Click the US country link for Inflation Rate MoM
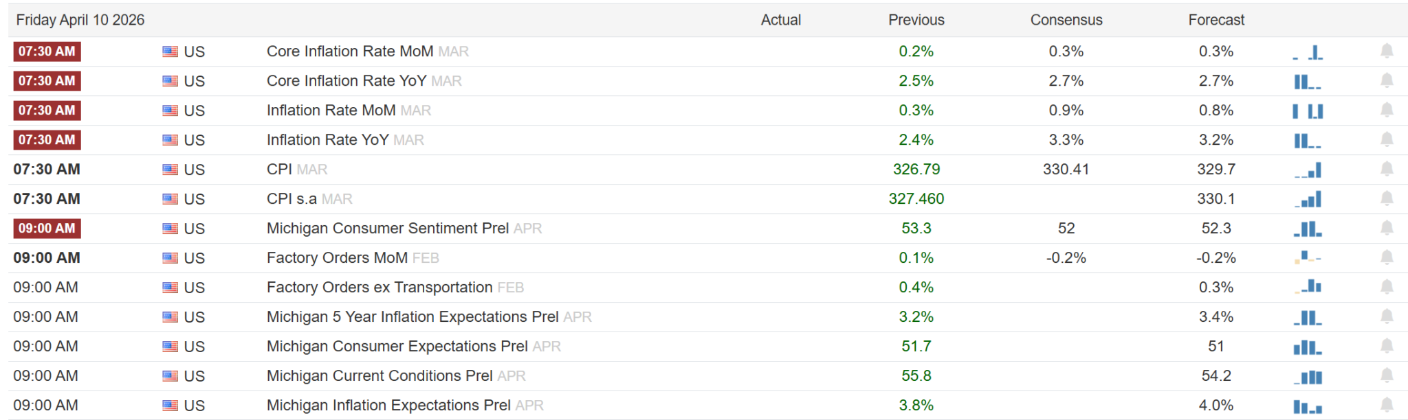 coord(194,110)
